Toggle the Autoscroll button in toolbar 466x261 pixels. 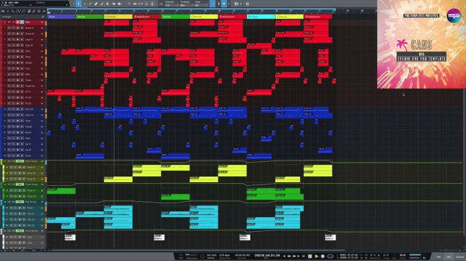coord(224,4)
